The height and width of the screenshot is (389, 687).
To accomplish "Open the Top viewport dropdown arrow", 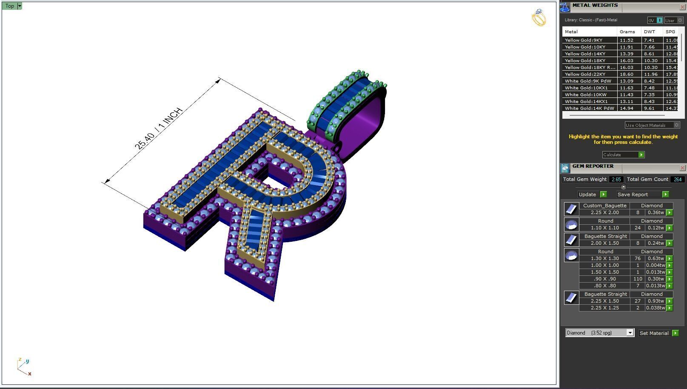I will (x=20, y=6).
